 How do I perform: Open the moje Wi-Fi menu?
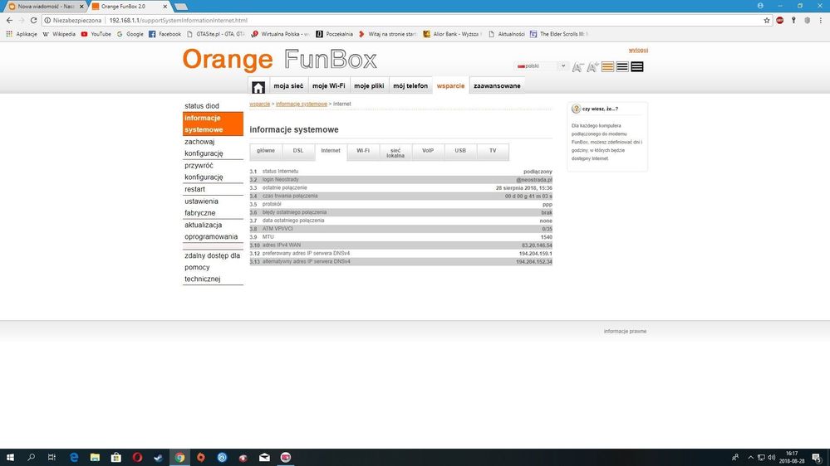point(328,86)
